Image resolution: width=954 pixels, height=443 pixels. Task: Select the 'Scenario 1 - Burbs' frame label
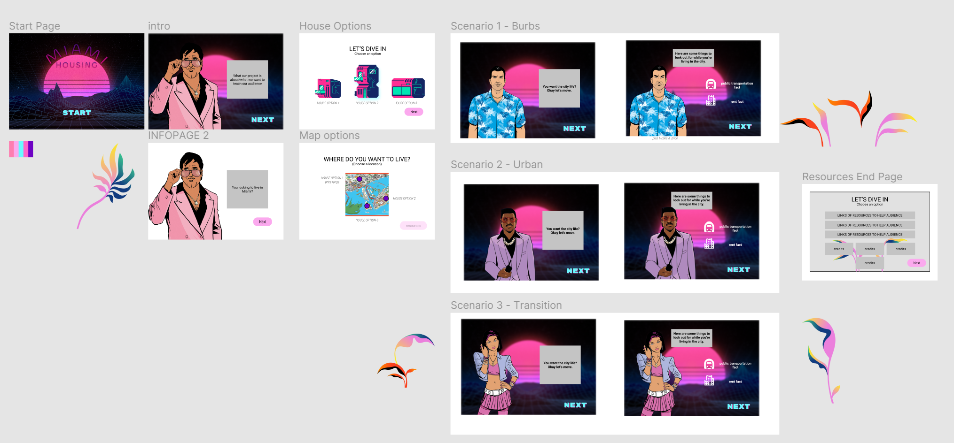click(x=495, y=26)
